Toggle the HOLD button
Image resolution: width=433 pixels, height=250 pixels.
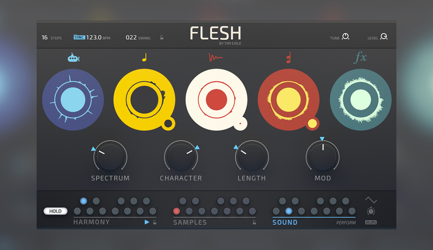point(55,211)
